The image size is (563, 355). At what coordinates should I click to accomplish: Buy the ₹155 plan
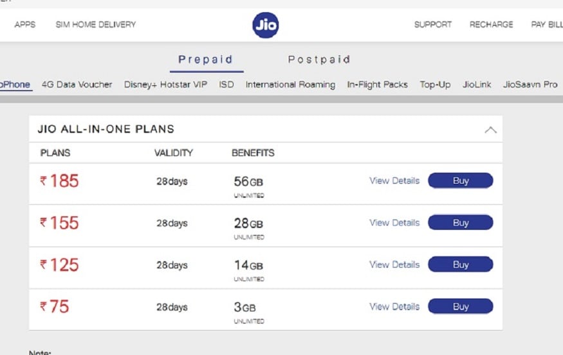461,223
